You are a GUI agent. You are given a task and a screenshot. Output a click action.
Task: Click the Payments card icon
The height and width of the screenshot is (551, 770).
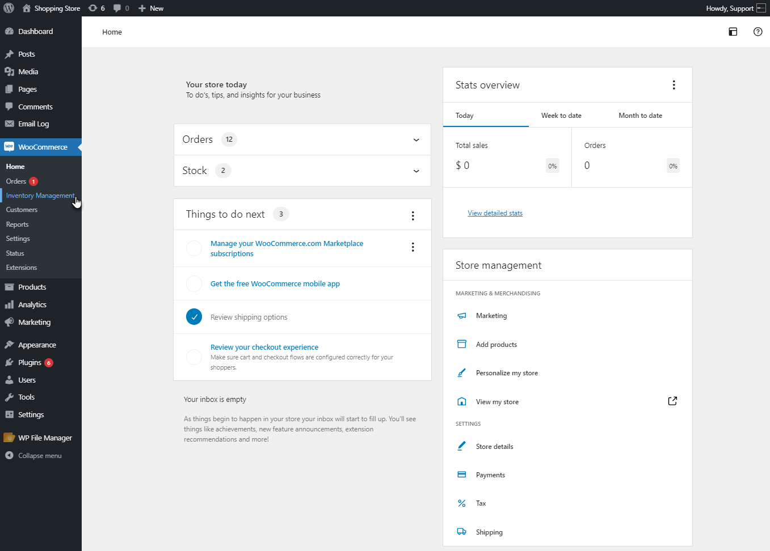(462, 474)
